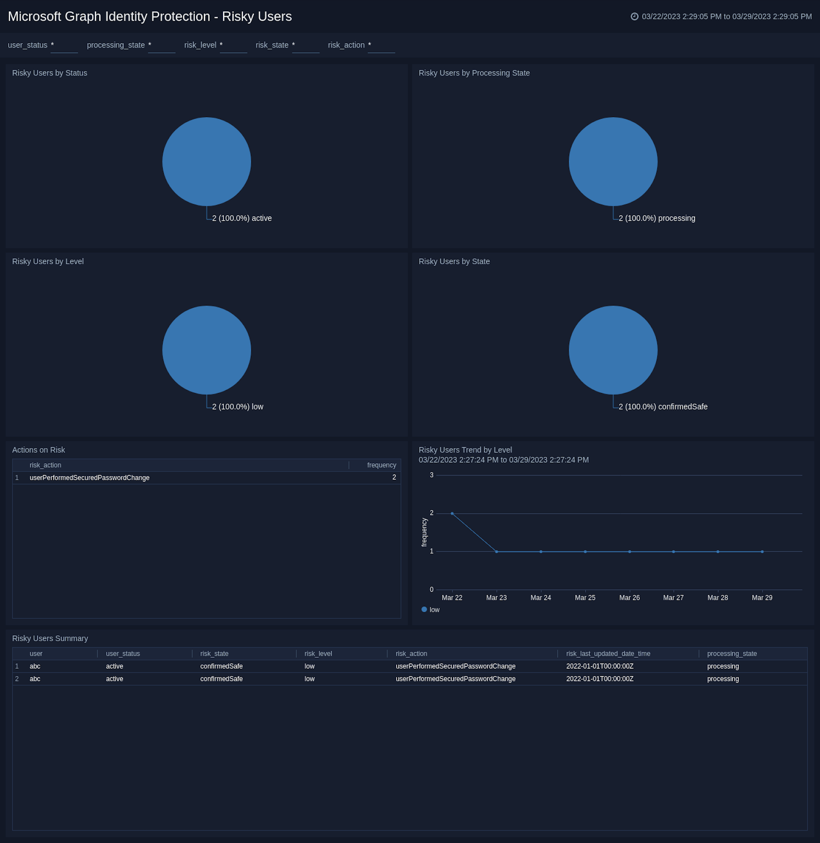Image resolution: width=820 pixels, height=843 pixels.
Task: Sort Actions on Risk by frequency column
Action: point(382,465)
